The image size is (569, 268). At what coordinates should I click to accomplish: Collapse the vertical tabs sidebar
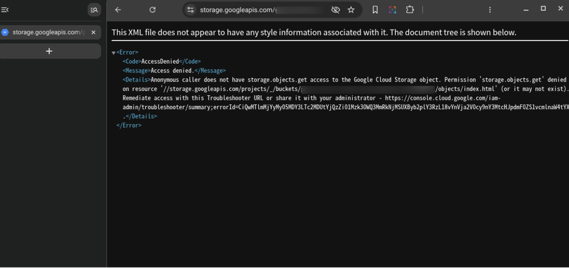pyautogui.click(x=4, y=10)
